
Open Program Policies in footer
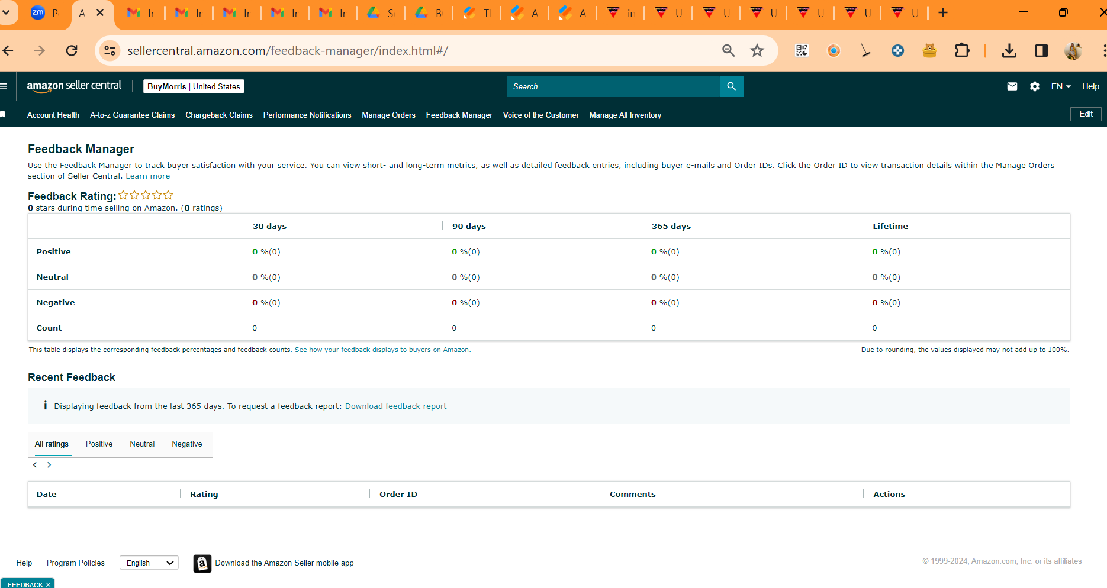(76, 563)
